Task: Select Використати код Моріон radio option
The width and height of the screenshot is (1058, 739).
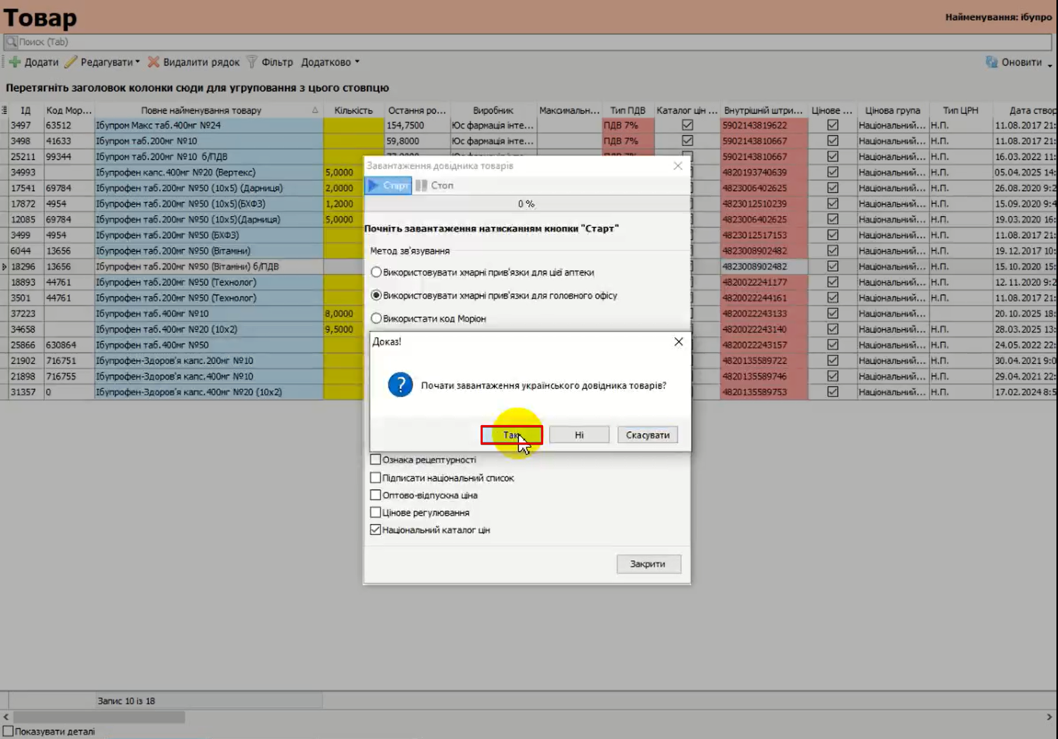Action: [x=376, y=318]
